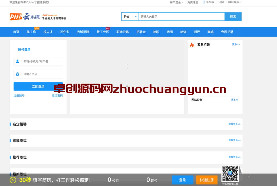Select the 账号登录 tab
This screenshot has height=186, width=277.
tap(24, 50)
